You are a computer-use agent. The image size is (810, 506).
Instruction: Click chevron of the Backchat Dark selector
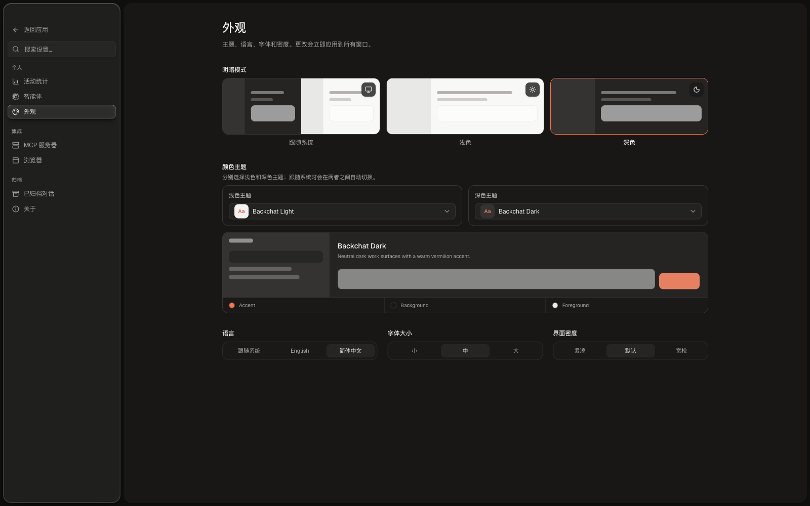pos(693,212)
